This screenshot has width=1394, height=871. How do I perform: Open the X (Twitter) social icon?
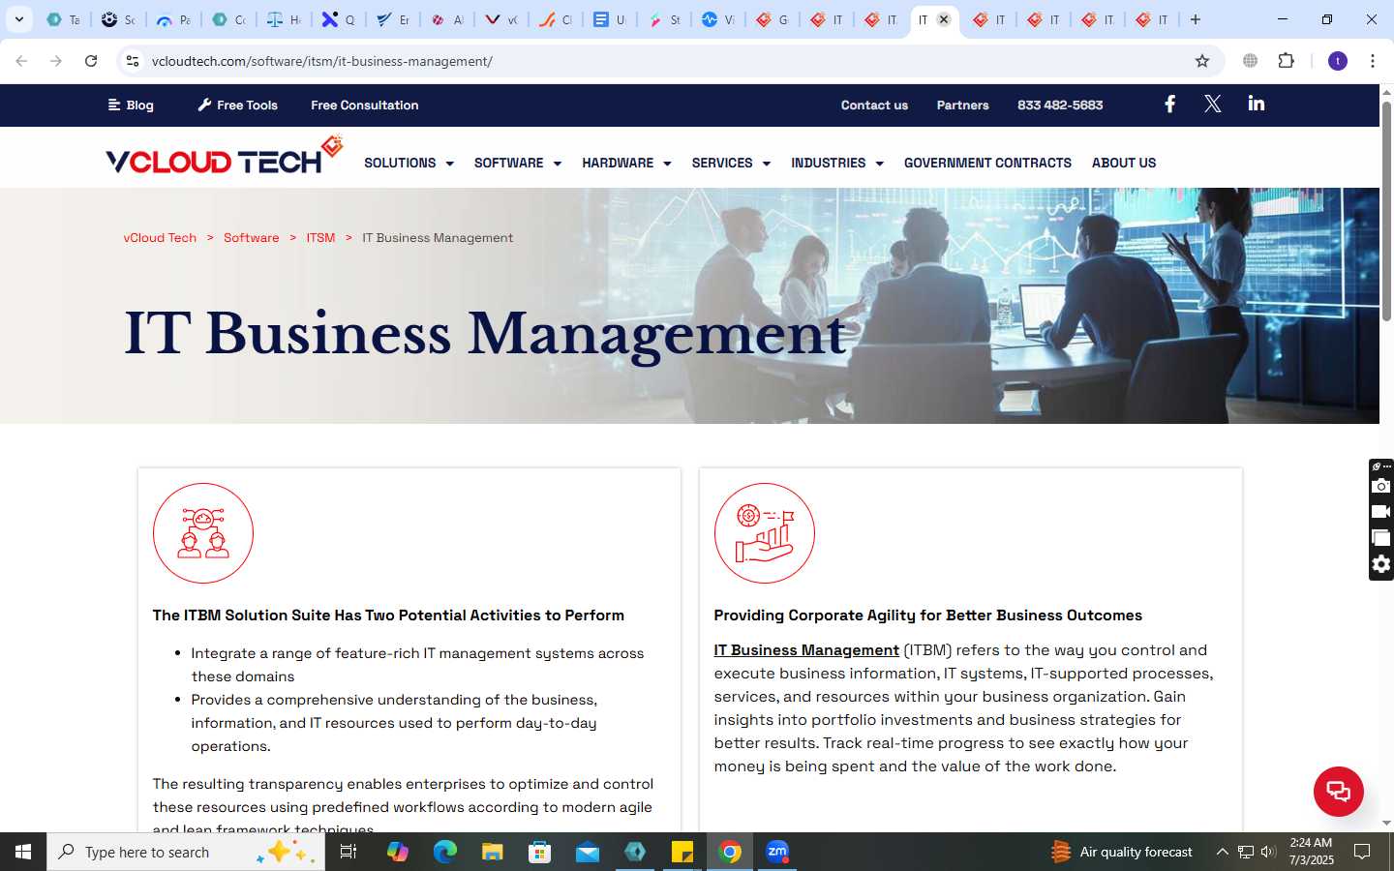pyautogui.click(x=1212, y=104)
